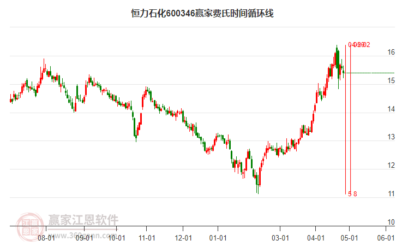Pick the 05-01 date on the axis
The image size is (396, 246).
349,238
